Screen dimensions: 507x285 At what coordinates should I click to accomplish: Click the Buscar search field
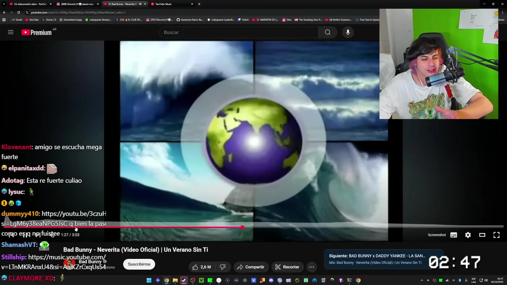click(x=239, y=32)
